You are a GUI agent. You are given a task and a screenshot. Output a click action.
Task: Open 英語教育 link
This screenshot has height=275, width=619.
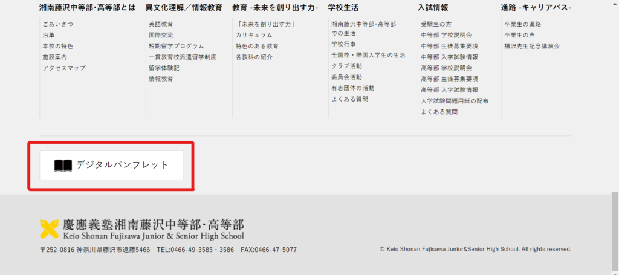click(161, 24)
